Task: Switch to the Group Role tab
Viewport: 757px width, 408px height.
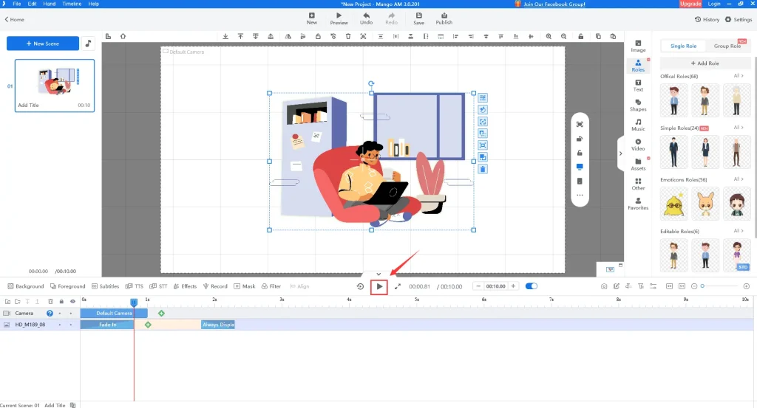Action: coord(727,46)
